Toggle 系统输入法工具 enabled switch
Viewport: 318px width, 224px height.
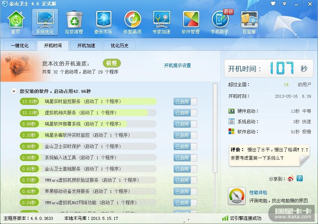185,158
